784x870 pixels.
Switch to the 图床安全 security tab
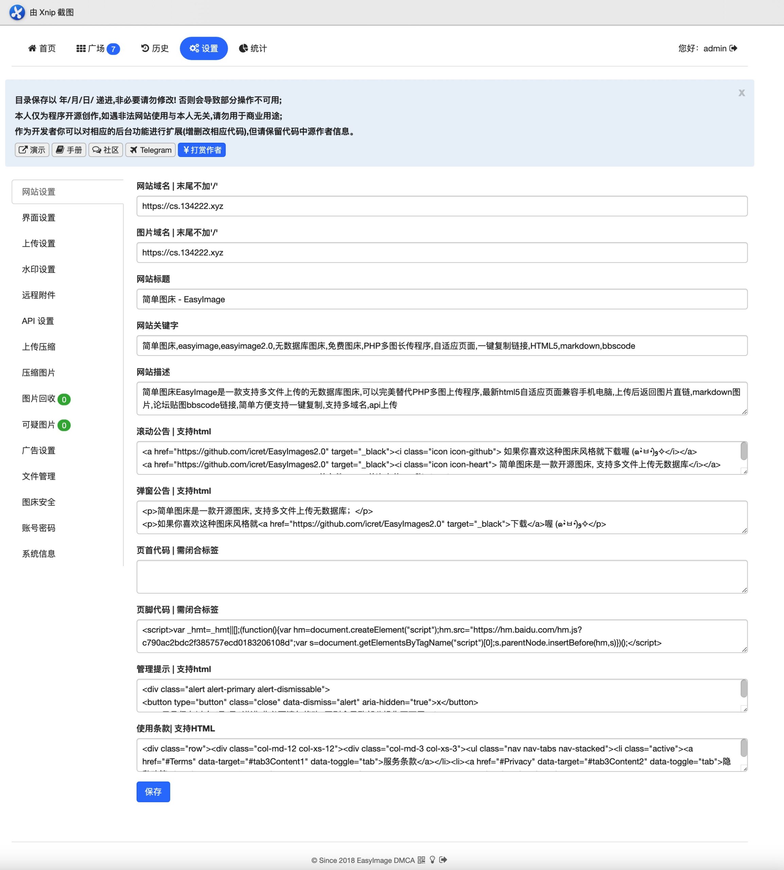pyautogui.click(x=68, y=502)
